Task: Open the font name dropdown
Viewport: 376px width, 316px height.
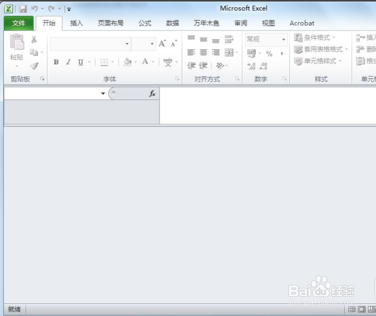Action: pyautogui.click(x=127, y=44)
